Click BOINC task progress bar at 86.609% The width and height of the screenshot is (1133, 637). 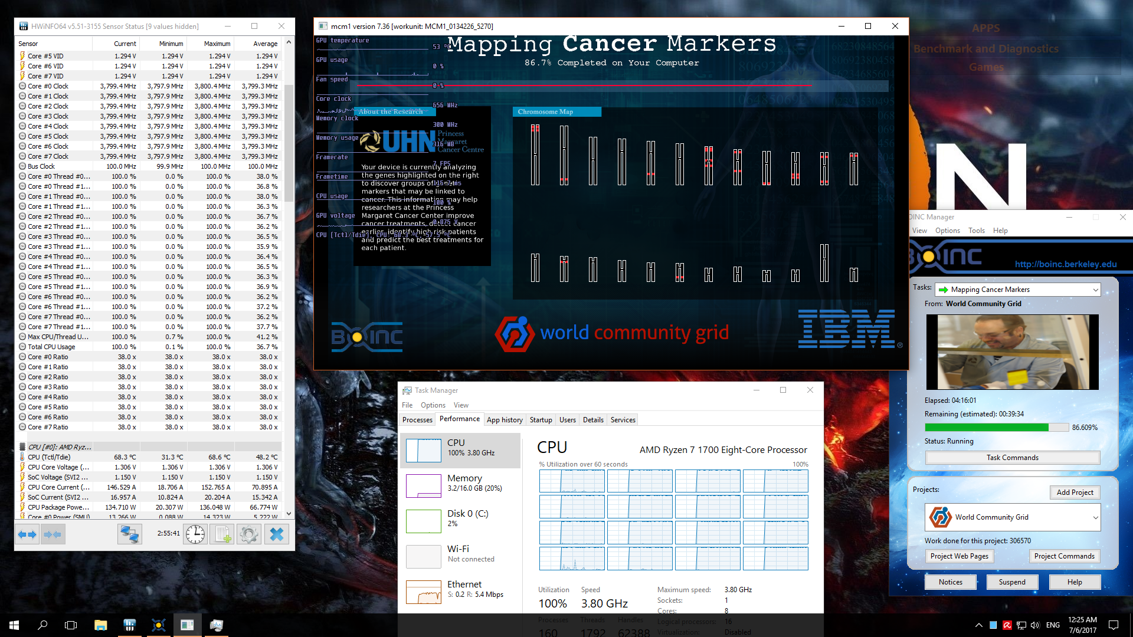coord(997,428)
